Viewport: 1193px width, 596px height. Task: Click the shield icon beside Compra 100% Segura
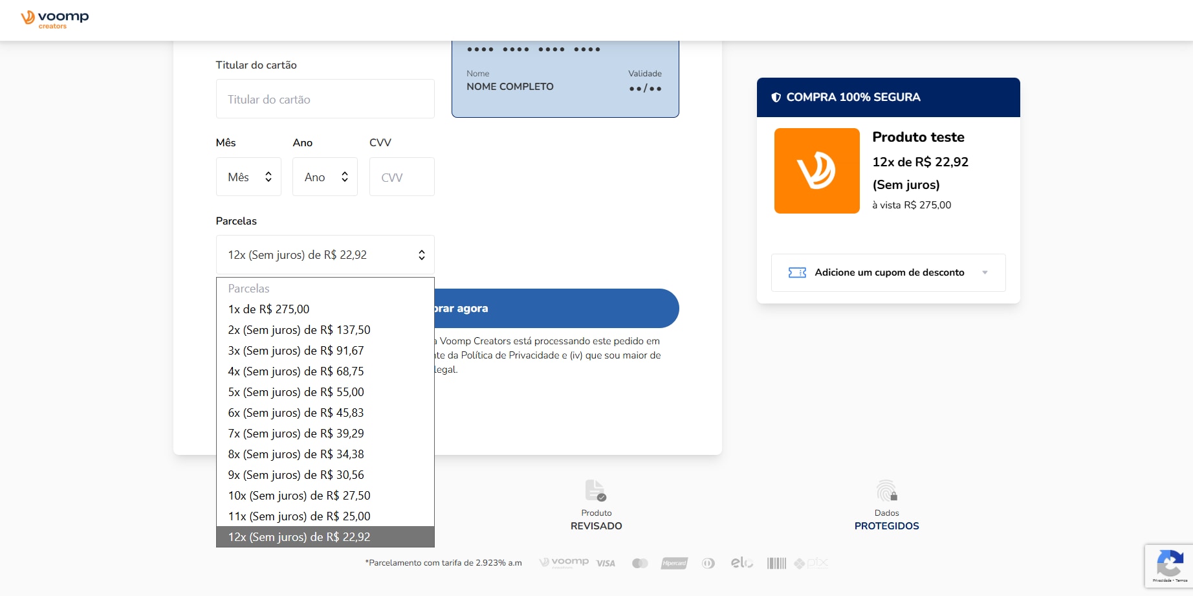[x=776, y=98]
